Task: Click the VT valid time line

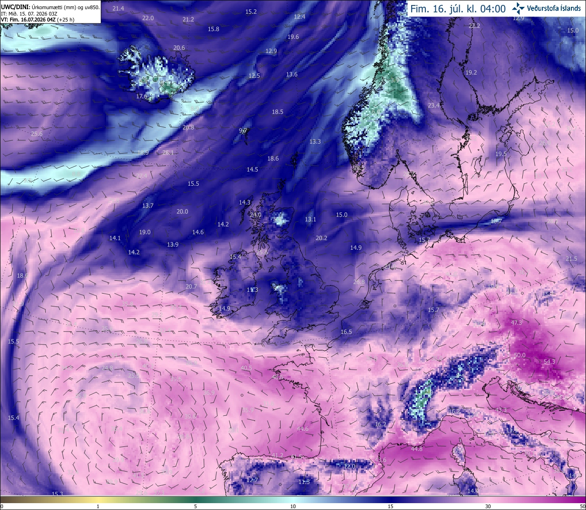Action: tap(38, 20)
